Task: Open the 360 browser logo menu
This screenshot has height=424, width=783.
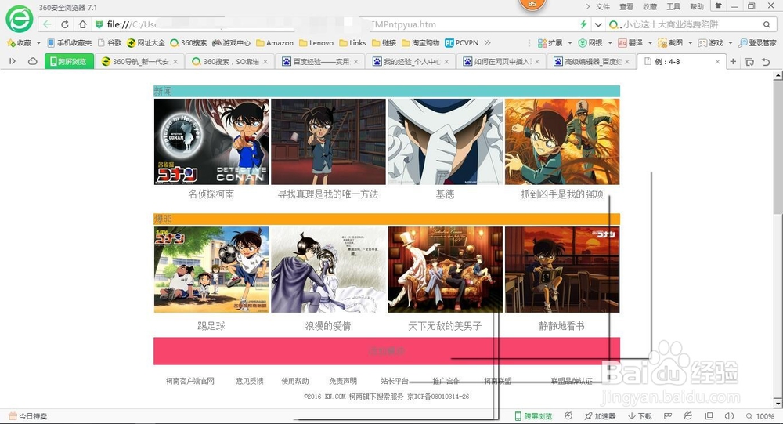Action: pos(19,19)
